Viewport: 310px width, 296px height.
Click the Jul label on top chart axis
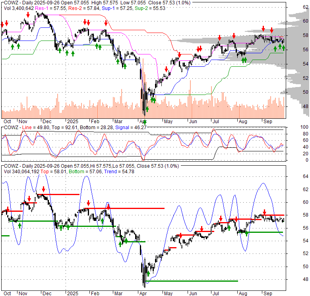pyautogui.click(x=216, y=122)
